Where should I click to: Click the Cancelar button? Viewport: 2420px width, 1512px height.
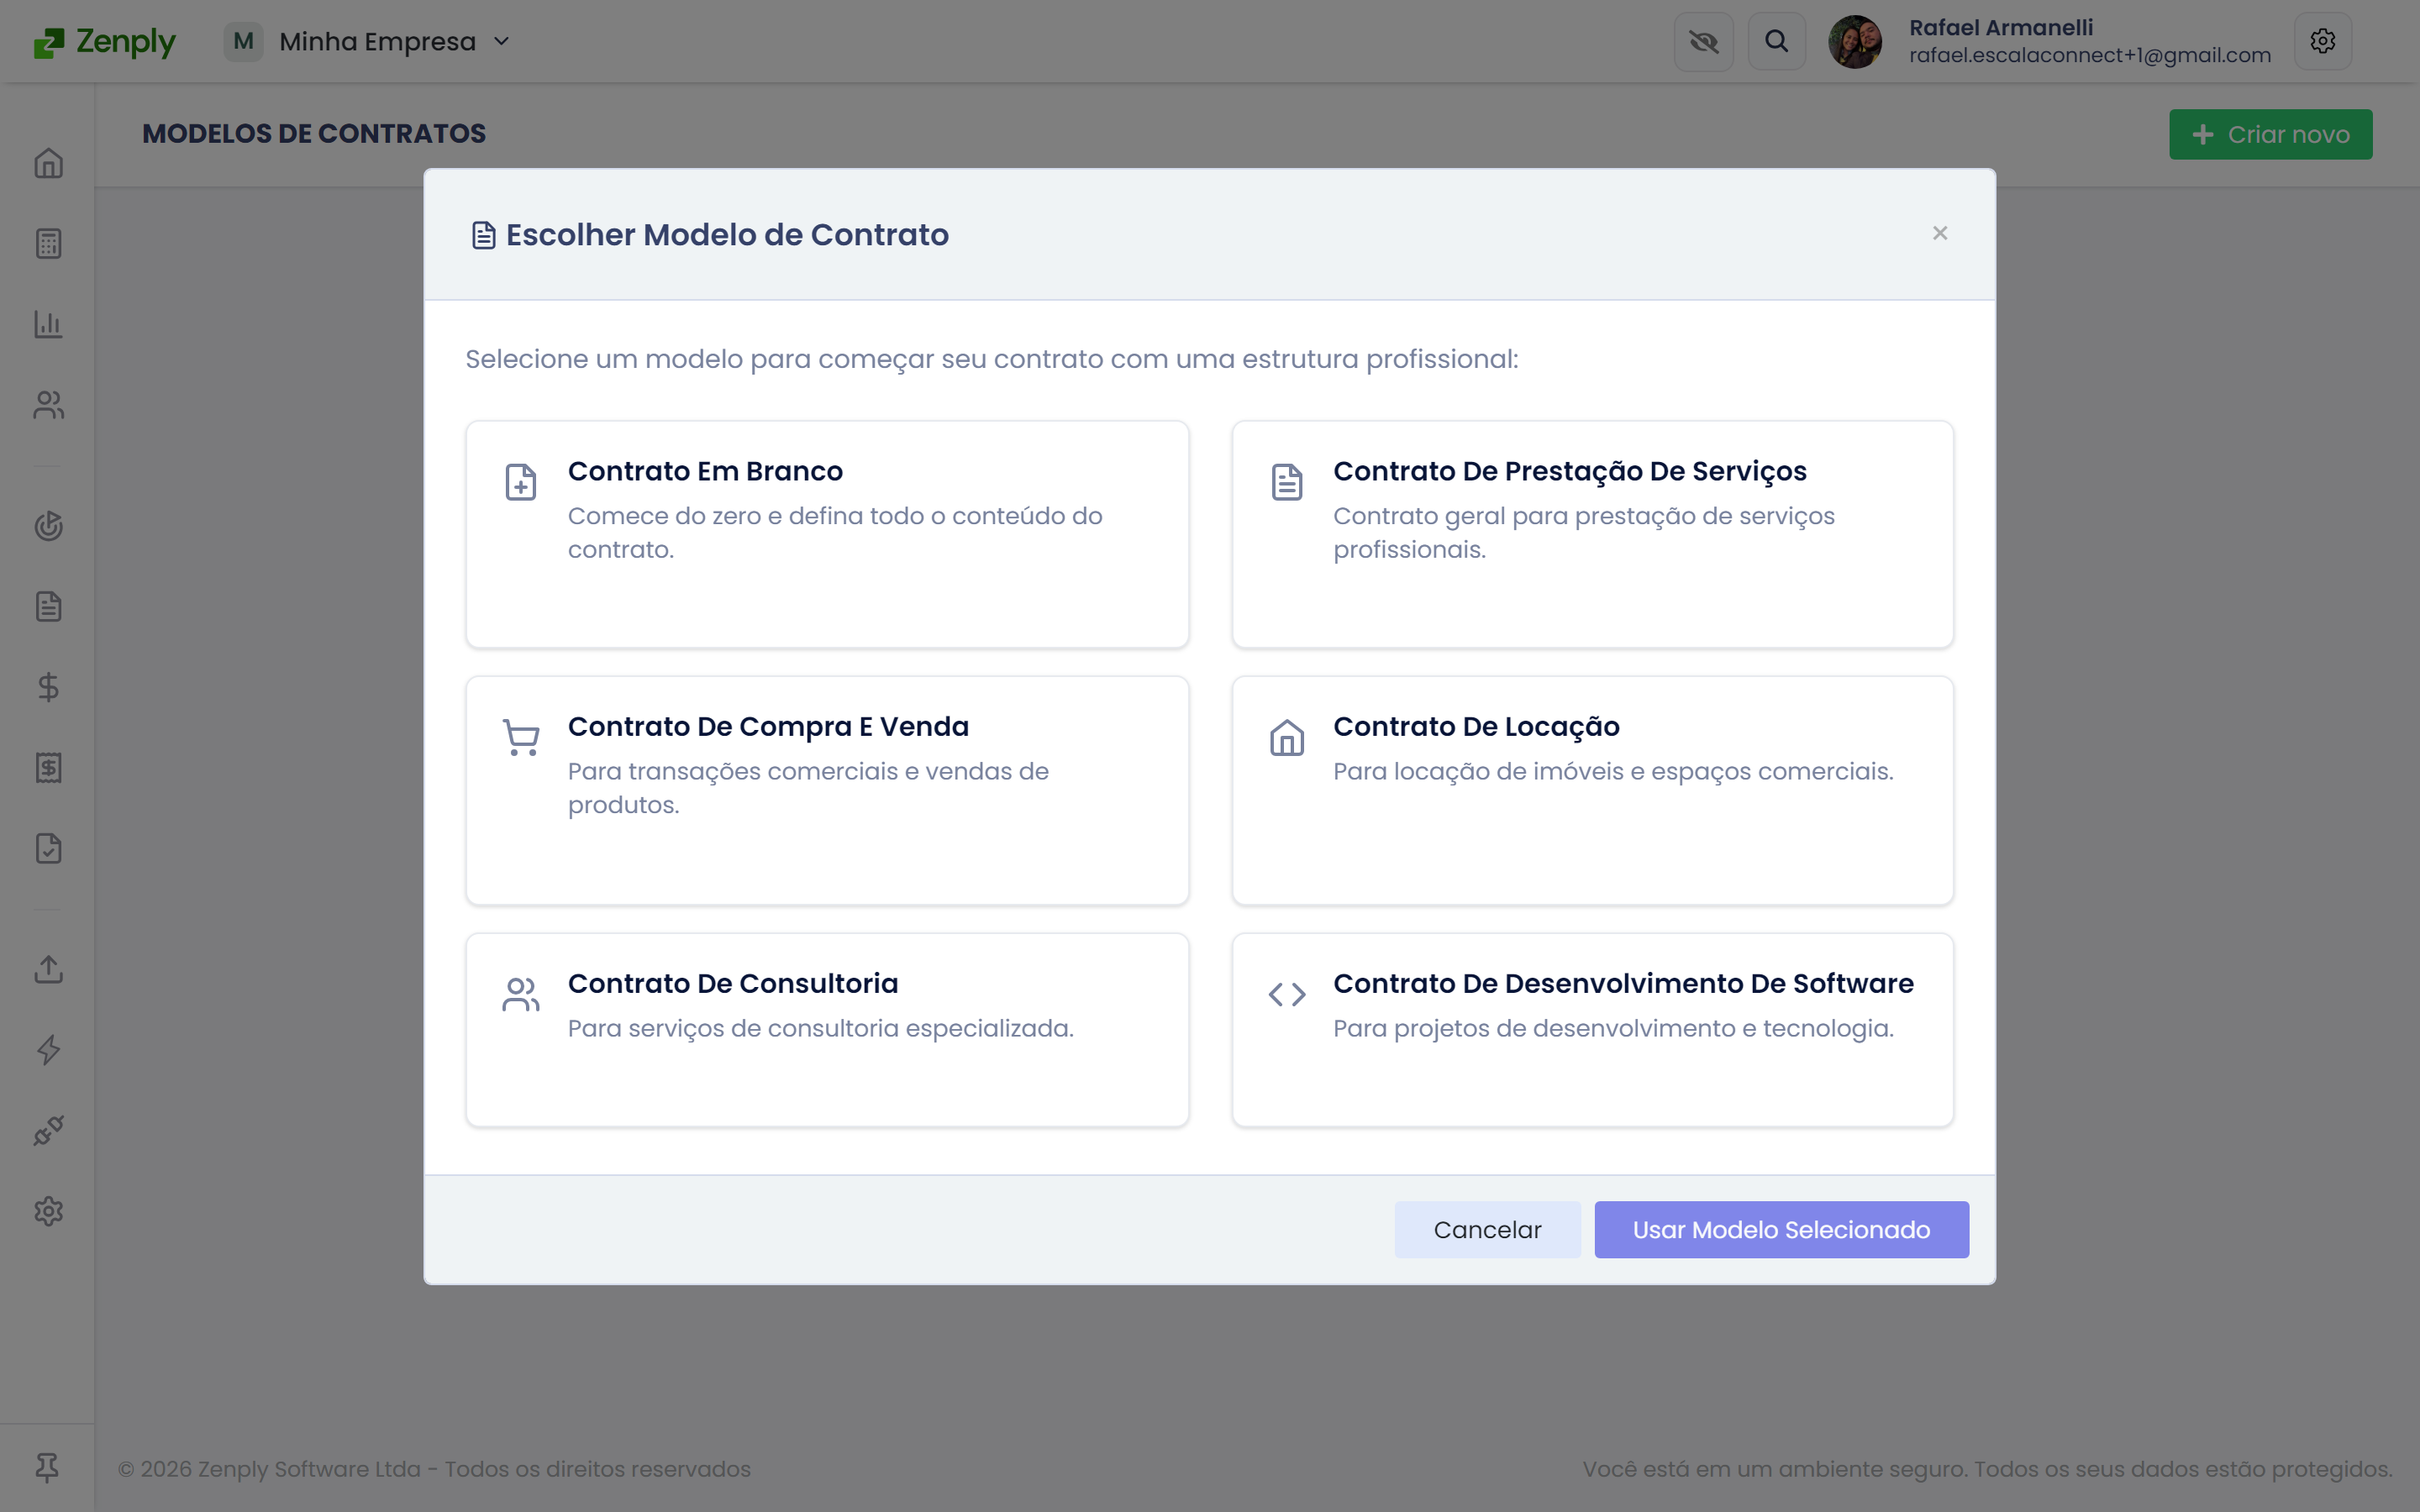click(1487, 1229)
